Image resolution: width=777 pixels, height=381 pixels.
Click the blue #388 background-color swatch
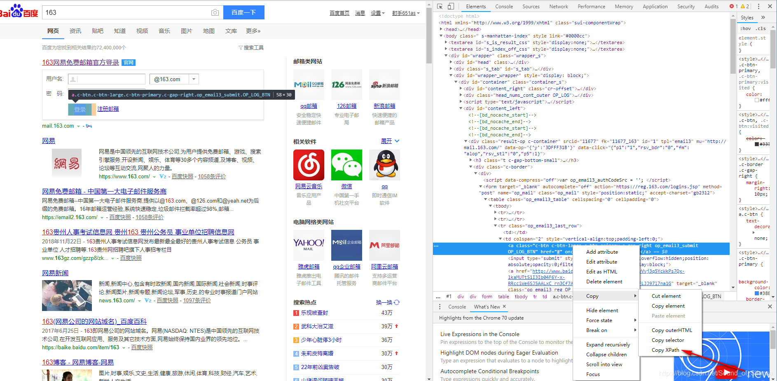click(757, 293)
